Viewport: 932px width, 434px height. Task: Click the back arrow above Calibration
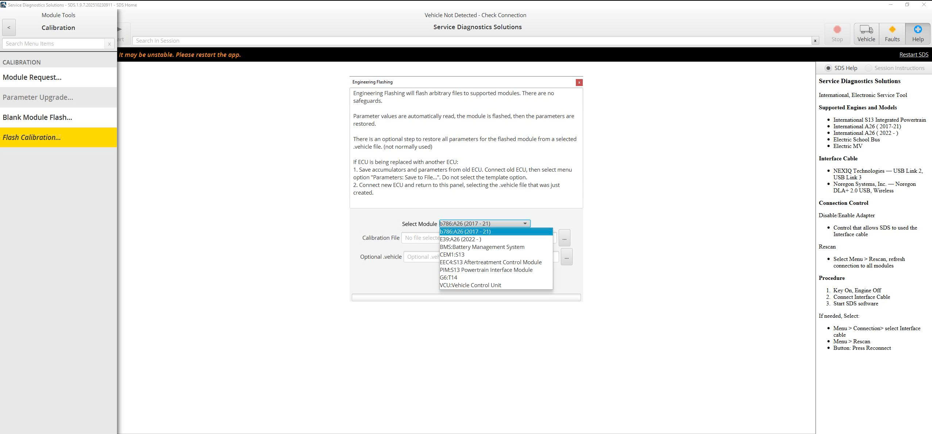click(x=9, y=27)
